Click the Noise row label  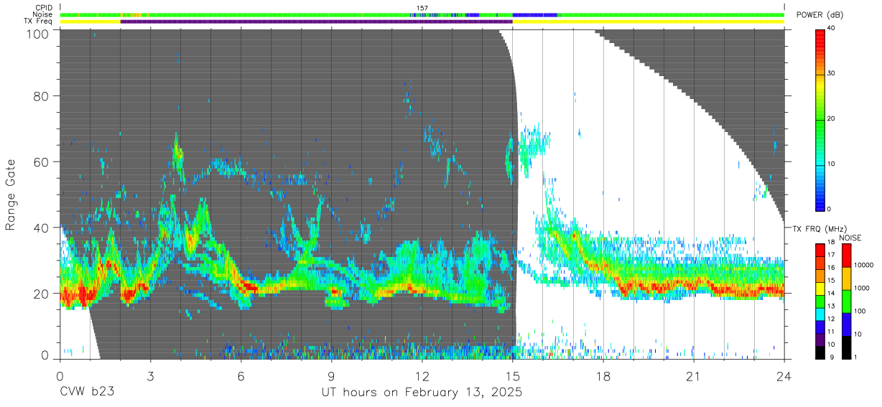[43, 14]
